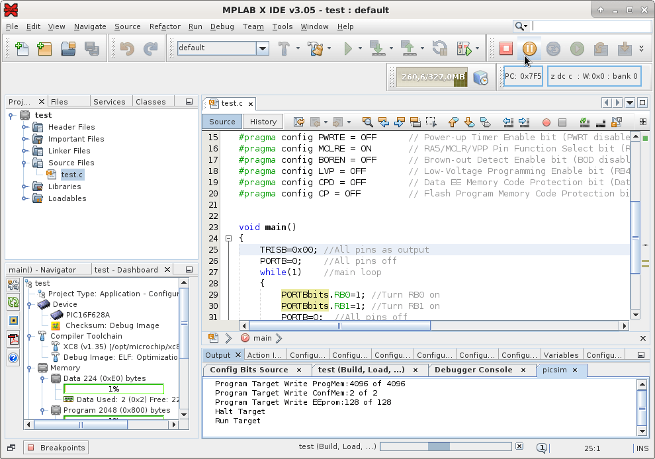This screenshot has height=459, width=655.
Task: Click the Dashboard refresh icon
Action: tap(13, 302)
